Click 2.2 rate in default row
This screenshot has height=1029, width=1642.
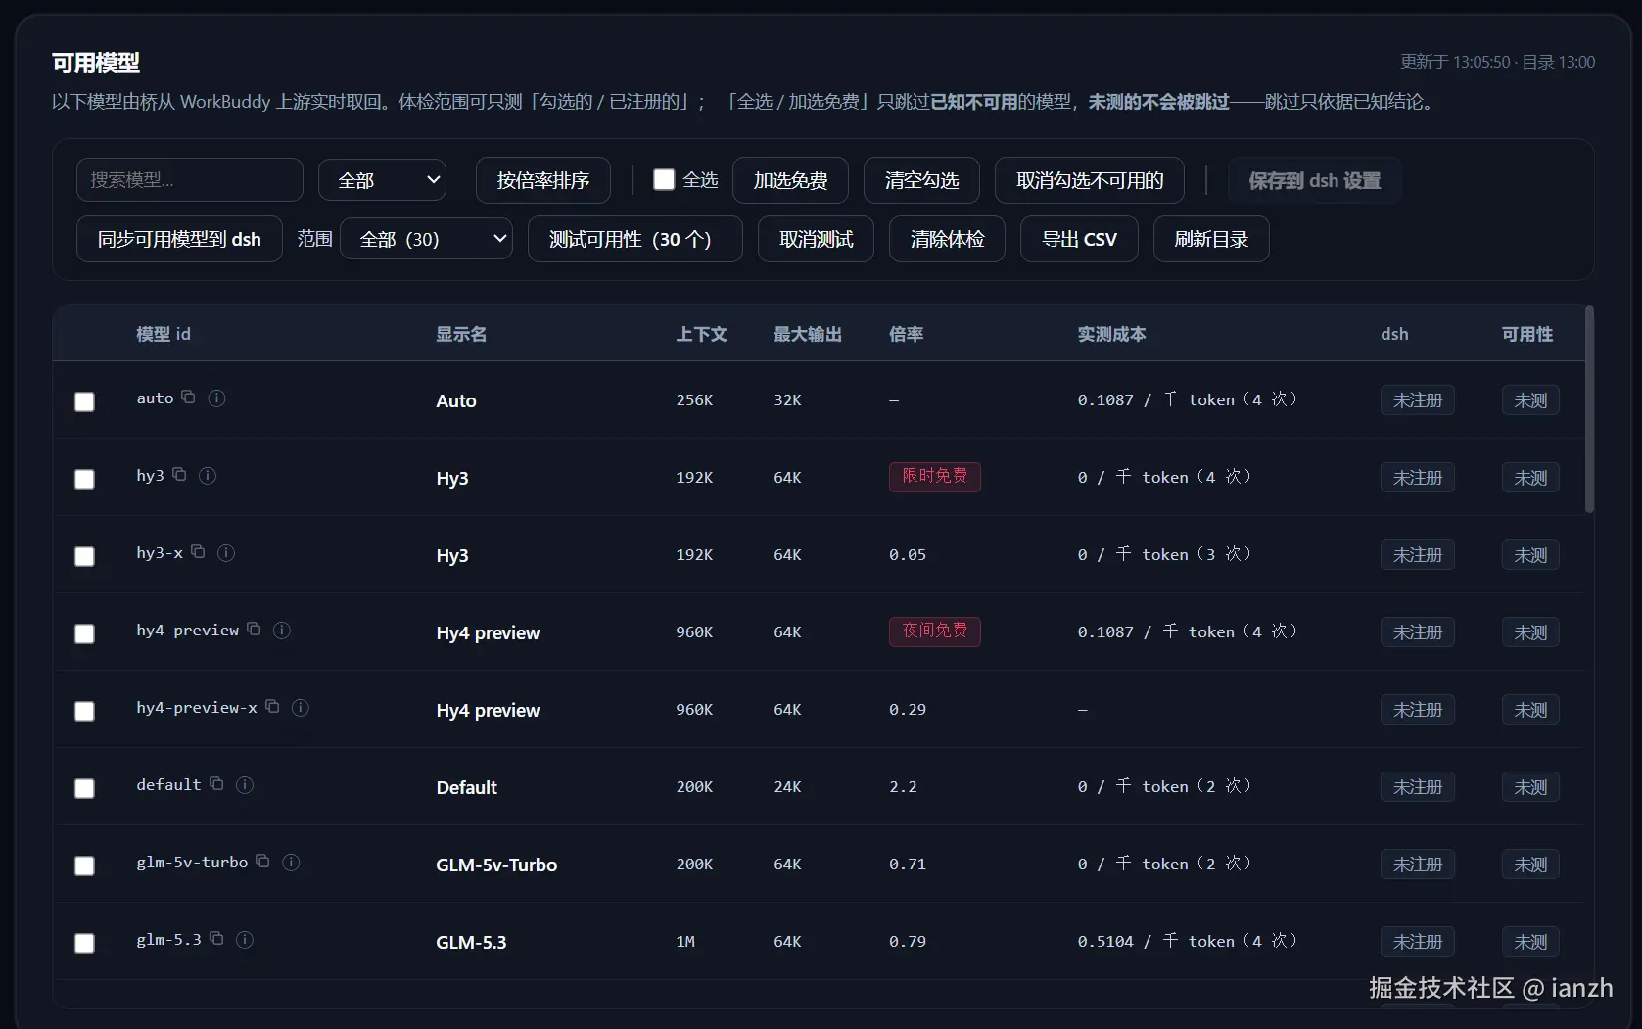point(903,786)
